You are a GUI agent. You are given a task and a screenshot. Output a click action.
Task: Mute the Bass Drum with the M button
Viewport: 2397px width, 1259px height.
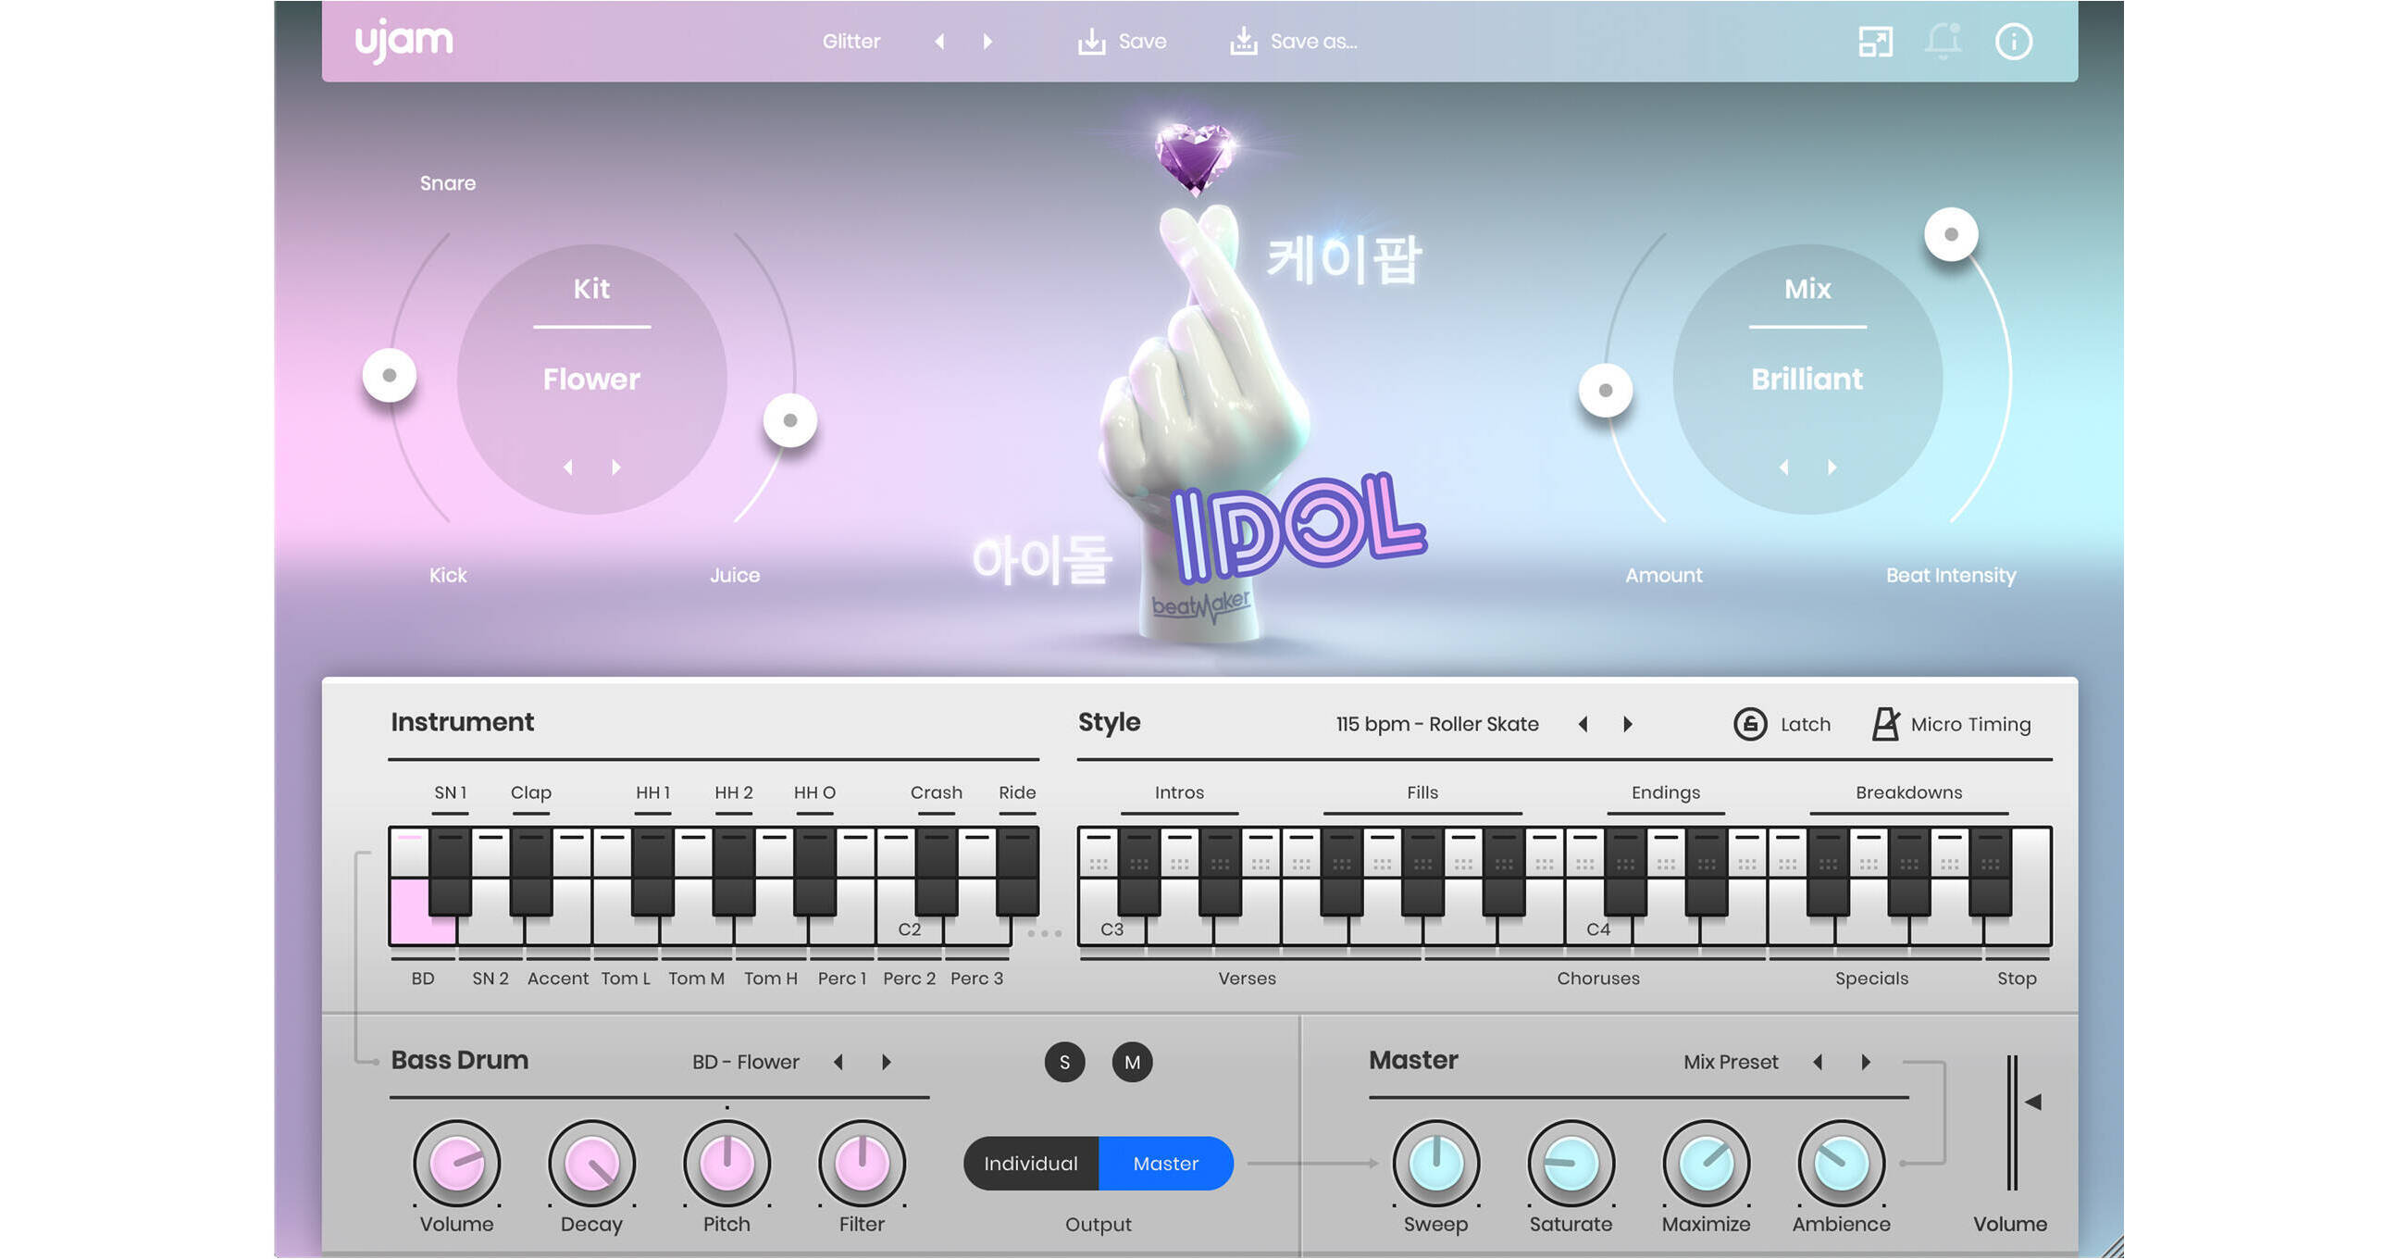pos(1133,1062)
